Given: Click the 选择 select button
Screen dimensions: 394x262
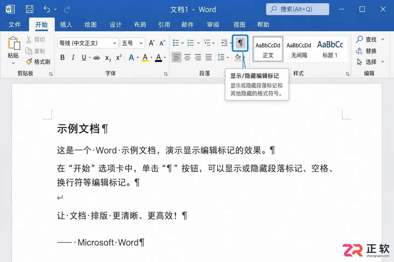Looking at the screenshot, I should [367, 62].
